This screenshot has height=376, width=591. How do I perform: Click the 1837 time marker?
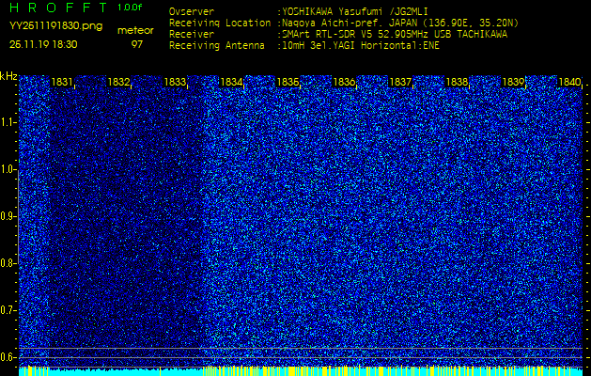click(400, 82)
